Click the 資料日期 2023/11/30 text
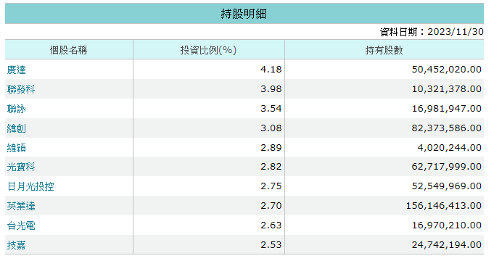The height and width of the screenshot is (261, 494). point(432,32)
